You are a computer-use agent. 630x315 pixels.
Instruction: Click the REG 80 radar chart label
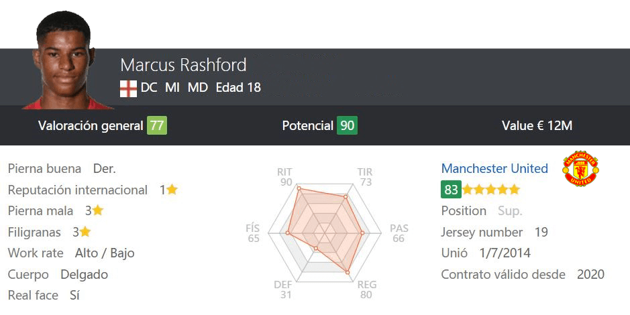click(367, 290)
